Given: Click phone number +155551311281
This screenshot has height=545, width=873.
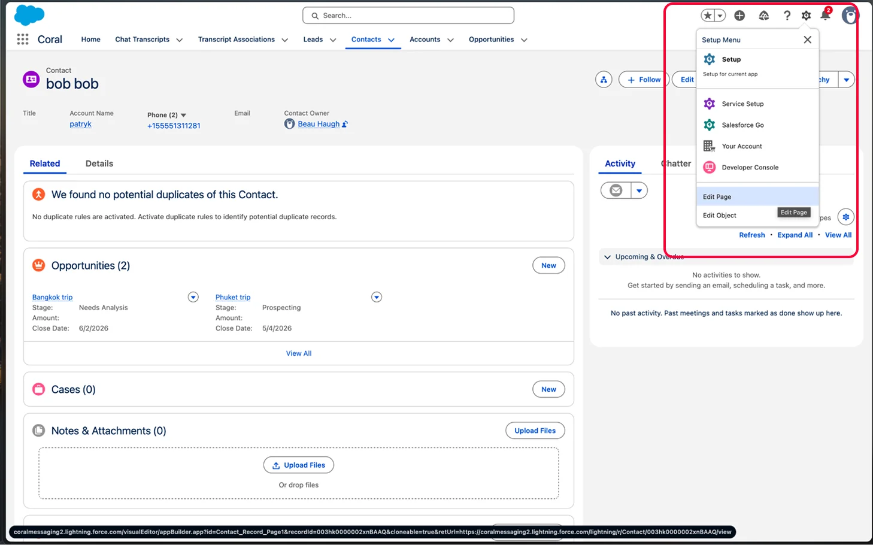Looking at the screenshot, I should pos(174,126).
